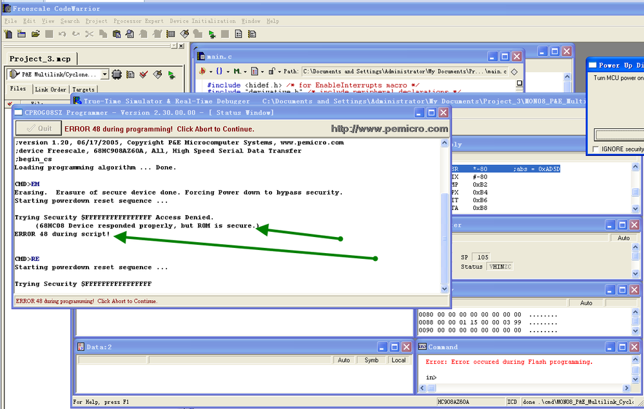Click the Cut scissors icon
Viewport: 644px width, 409px height.
[x=89, y=34]
